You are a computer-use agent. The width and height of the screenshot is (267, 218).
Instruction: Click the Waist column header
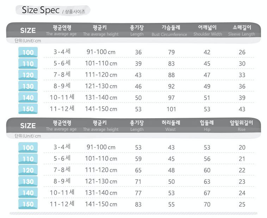171,126
